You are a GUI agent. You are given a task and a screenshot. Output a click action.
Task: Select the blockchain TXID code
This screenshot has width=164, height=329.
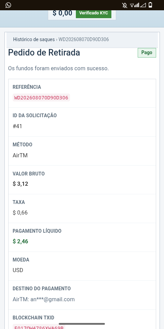pyautogui.click(x=39, y=327)
